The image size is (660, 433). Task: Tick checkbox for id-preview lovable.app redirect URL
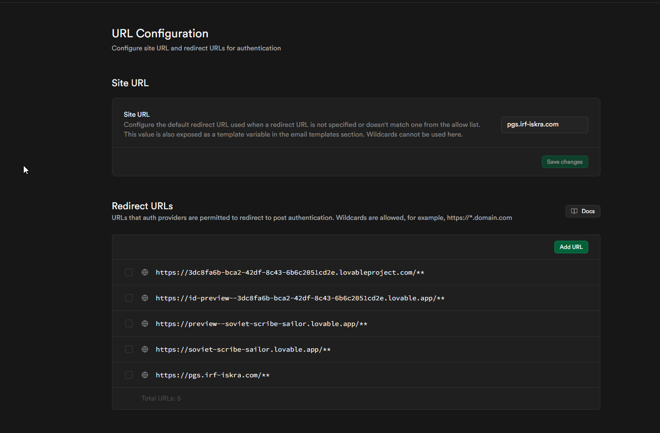pyautogui.click(x=129, y=298)
